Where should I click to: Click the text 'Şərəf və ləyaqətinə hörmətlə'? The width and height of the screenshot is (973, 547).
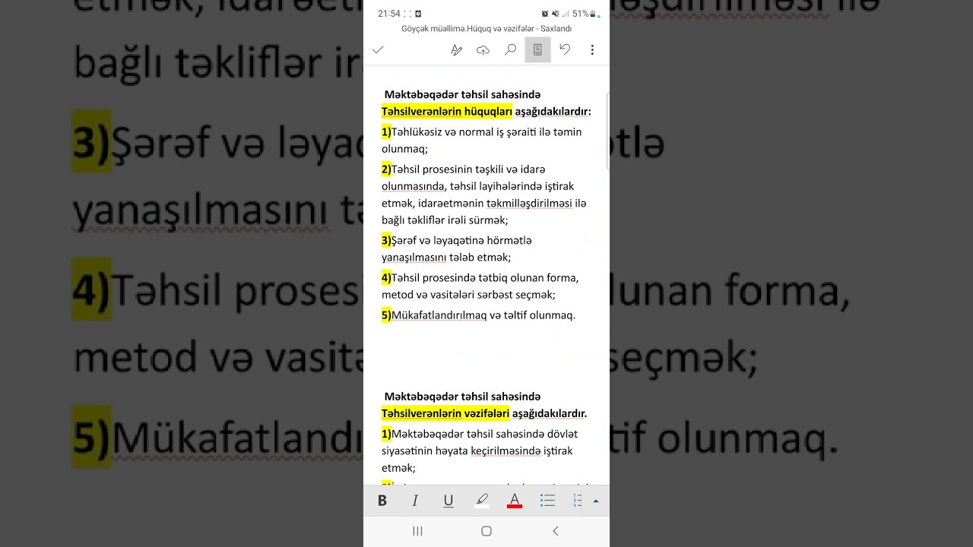[x=461, y=241]
